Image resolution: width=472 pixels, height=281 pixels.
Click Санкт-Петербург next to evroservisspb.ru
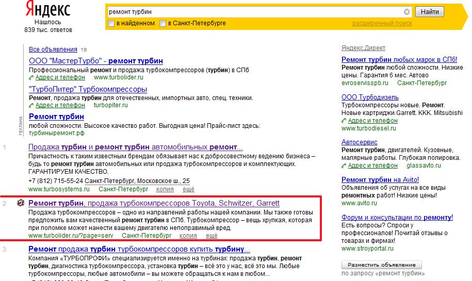tap(422, 83)
